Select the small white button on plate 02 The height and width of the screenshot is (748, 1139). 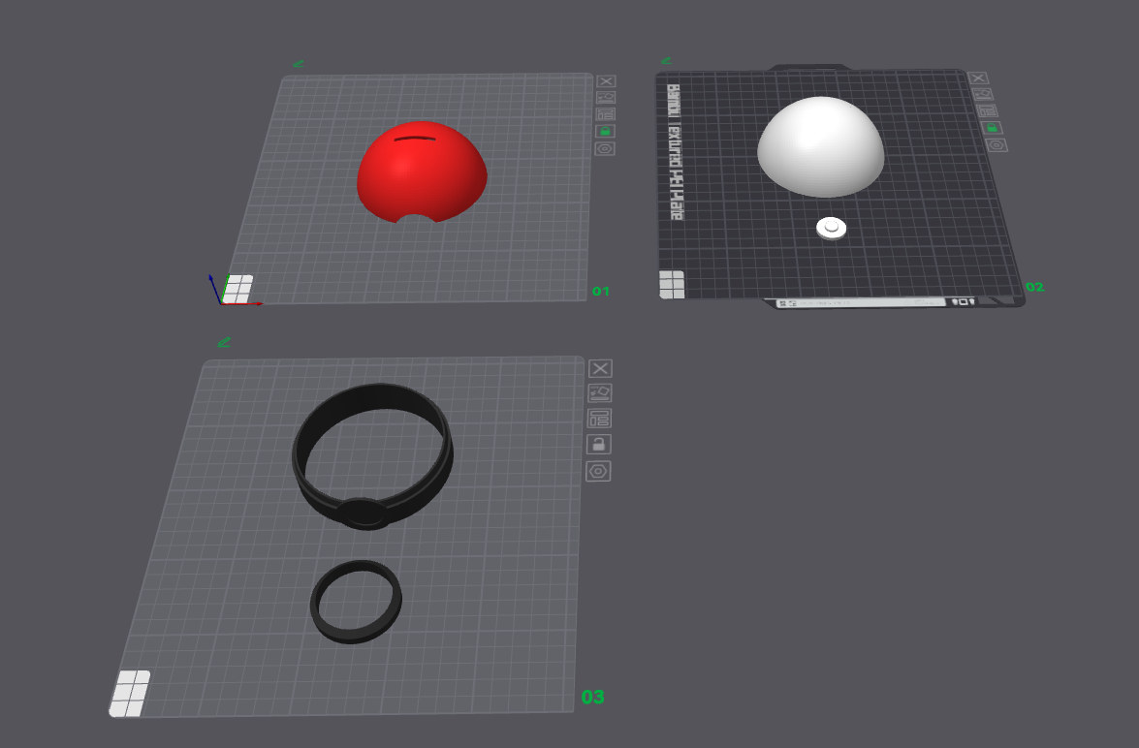(x=831, y=228)
